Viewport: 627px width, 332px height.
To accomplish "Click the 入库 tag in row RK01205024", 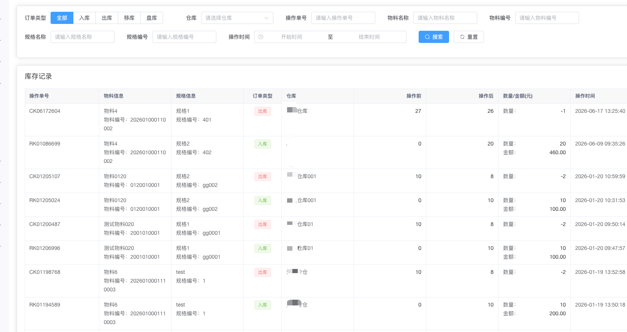I will point(263,201).
